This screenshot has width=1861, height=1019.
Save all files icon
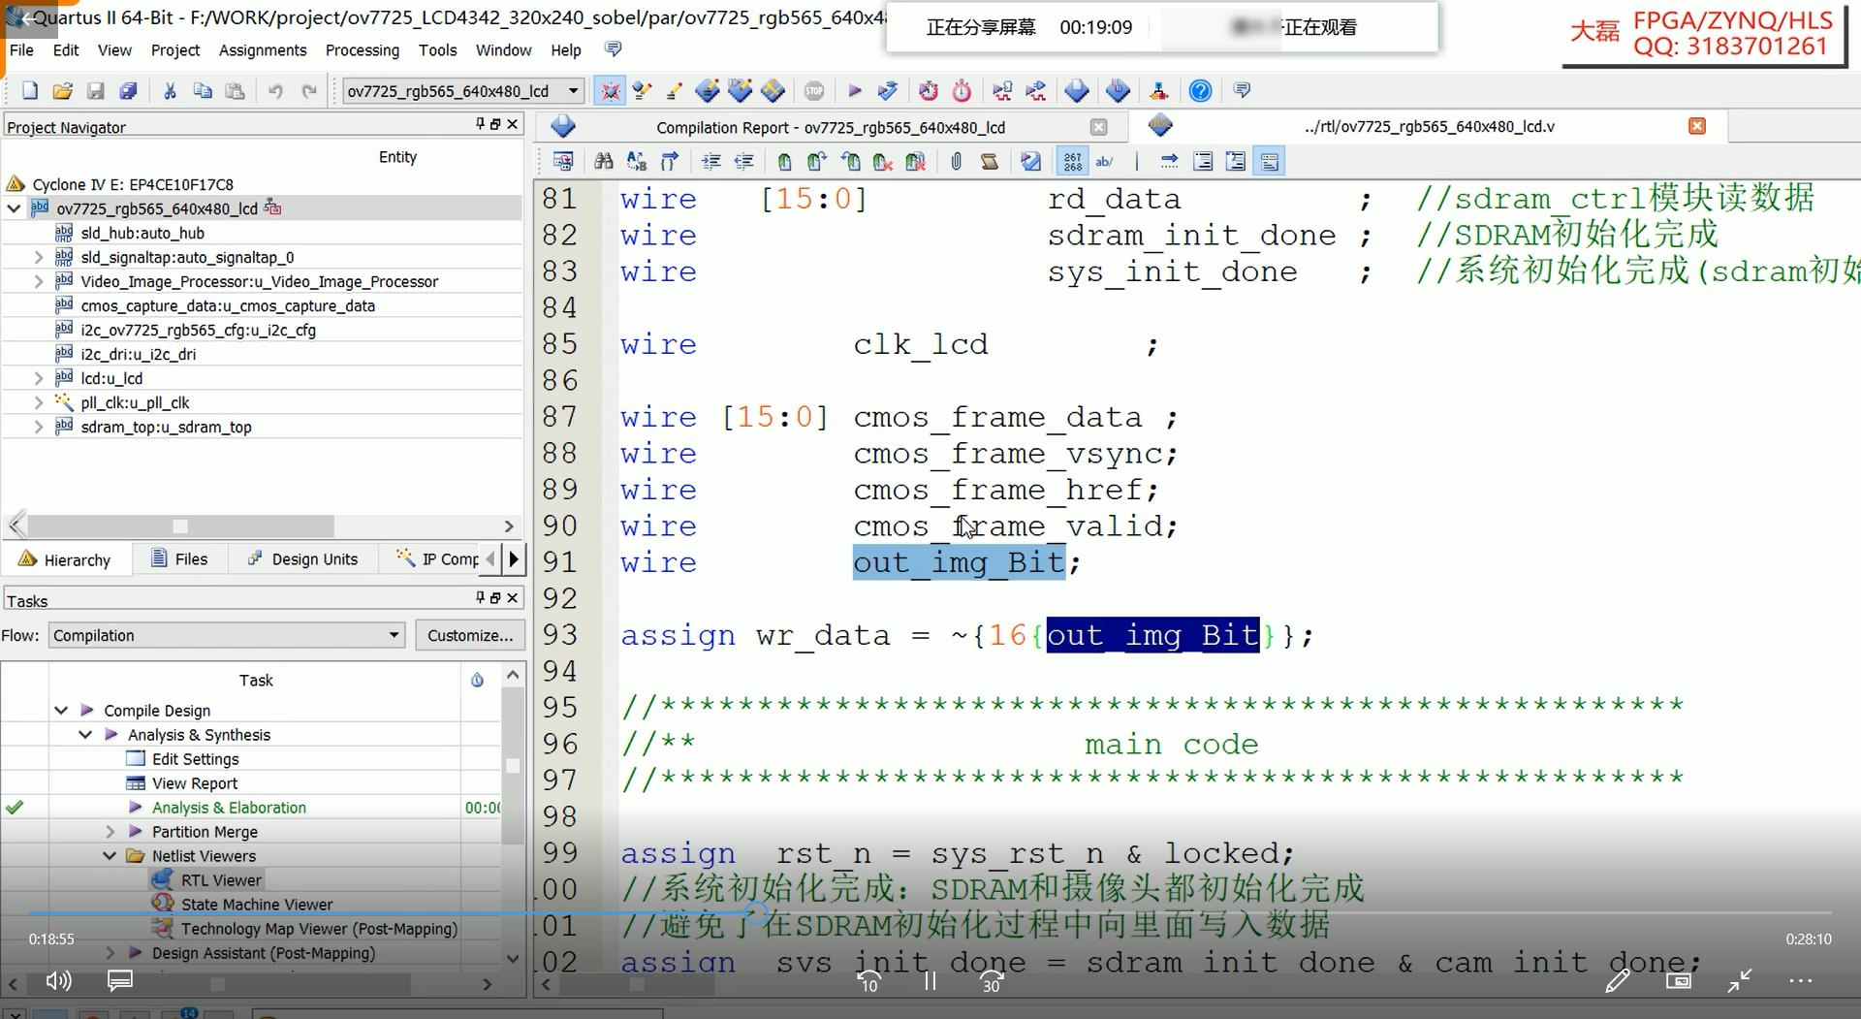128,91
